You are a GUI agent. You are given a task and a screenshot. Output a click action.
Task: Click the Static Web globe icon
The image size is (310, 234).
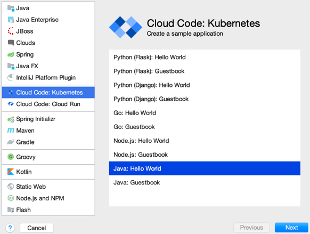click(x=11, y=187)
